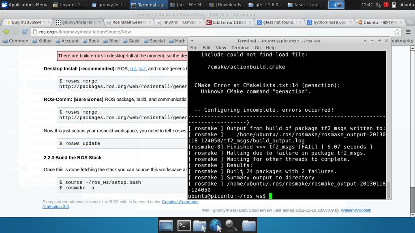Screen dimensions: 415x233
Task: Switch to groovy/Inst... Chromium taskbar window
Action: [109, 5]
